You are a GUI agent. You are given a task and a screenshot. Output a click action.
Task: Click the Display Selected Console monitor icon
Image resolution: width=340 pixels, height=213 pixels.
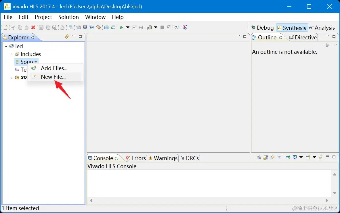[295, 157]
